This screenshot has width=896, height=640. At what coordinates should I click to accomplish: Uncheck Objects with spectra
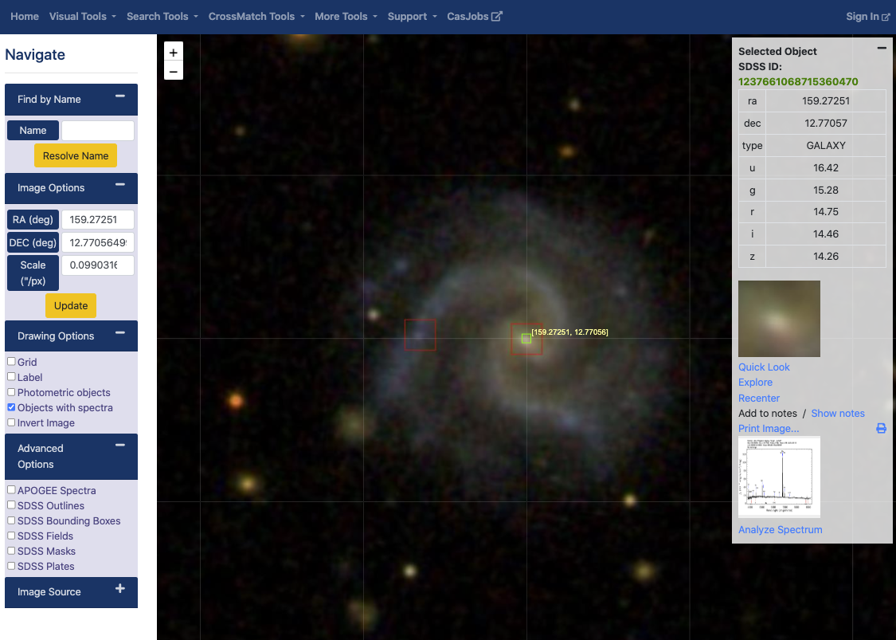(x=11, y=408)
